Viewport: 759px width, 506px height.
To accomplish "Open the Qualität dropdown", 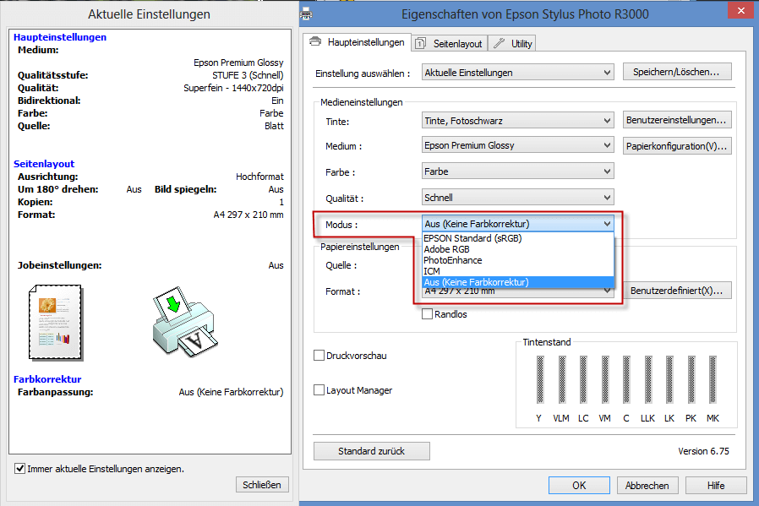I will pos(517,198).
